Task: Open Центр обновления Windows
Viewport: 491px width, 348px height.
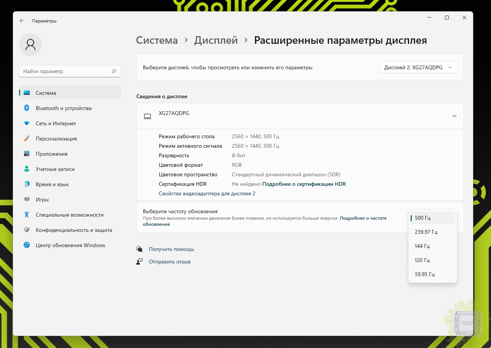Action: point(70,245)
